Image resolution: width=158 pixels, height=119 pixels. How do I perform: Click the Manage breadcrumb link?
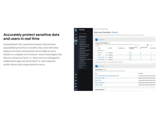(x=95, y=29)
